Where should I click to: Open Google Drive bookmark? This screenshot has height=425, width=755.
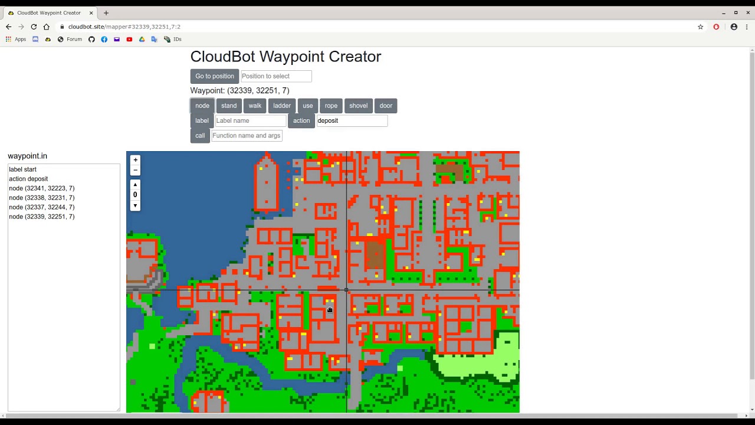click(x=142, y=40)
